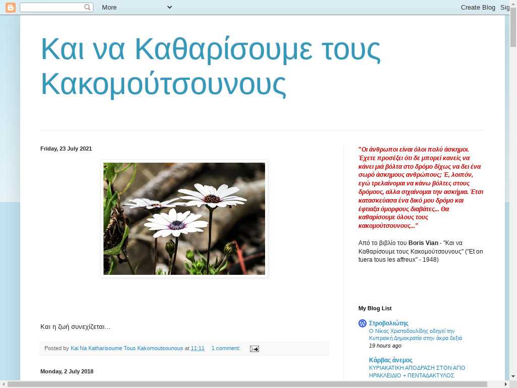Click the magnifier icon in search box
The image size is (517, 388).
(87, 7)
